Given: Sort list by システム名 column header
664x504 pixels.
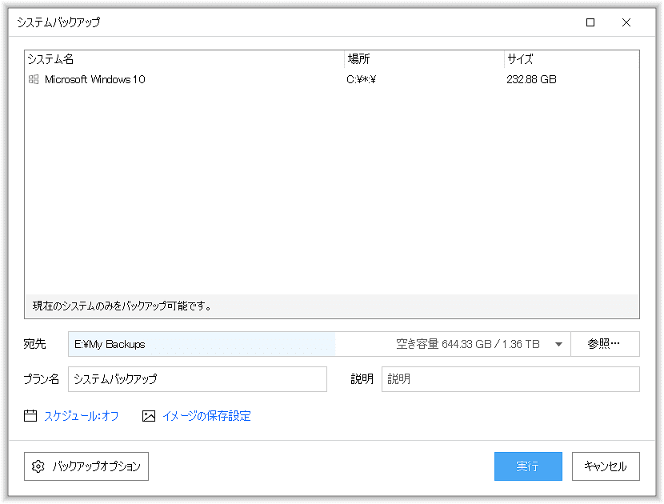Looking at the screenshot, I should point(184,59).
